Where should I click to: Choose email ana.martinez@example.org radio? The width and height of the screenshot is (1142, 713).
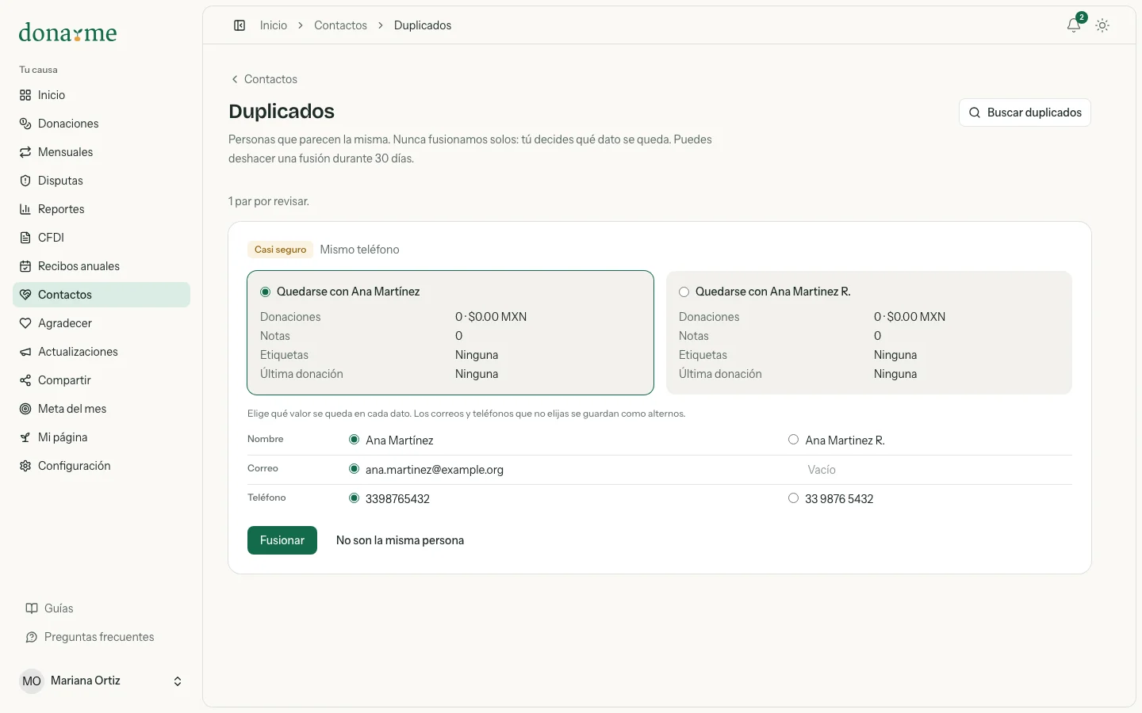pos(354,469)
